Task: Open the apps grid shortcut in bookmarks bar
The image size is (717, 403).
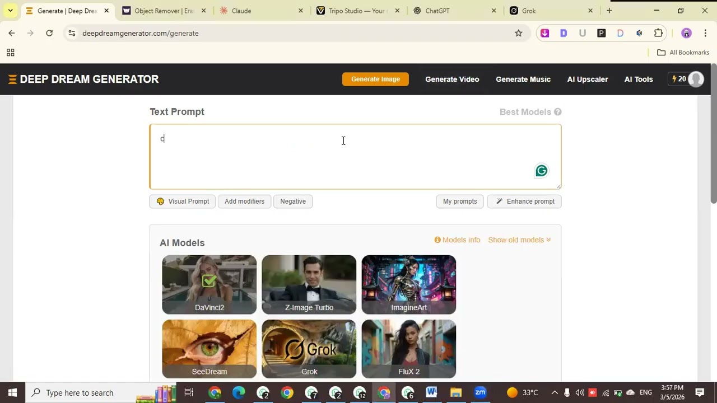Action: pos(10,53)
